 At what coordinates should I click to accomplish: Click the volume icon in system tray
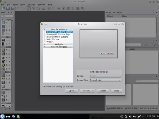click(x=130, y=117)
